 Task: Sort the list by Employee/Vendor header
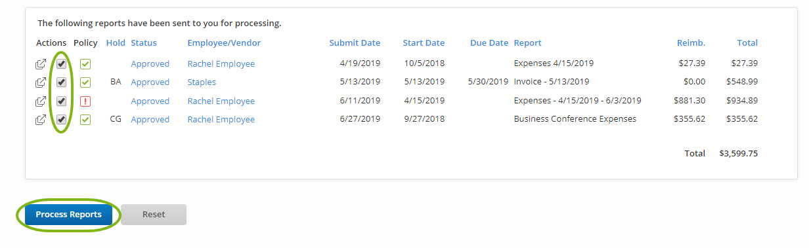point(224,43)
